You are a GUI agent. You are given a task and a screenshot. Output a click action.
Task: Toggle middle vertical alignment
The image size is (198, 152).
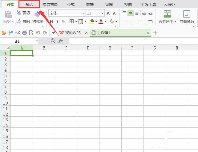(x=131, y=13)
